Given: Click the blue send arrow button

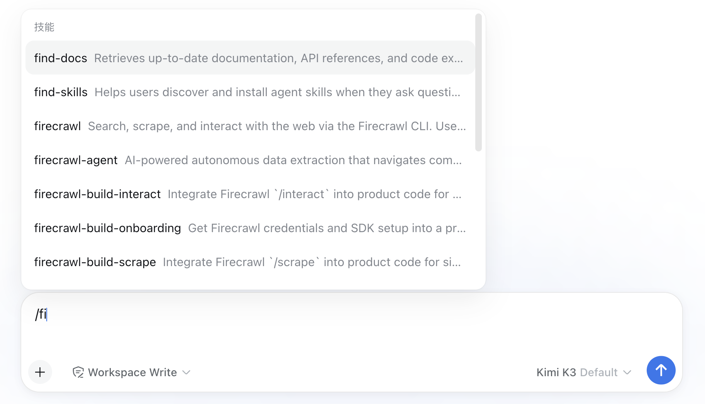Looking at the screenshot, I should (x=661, y=370).
